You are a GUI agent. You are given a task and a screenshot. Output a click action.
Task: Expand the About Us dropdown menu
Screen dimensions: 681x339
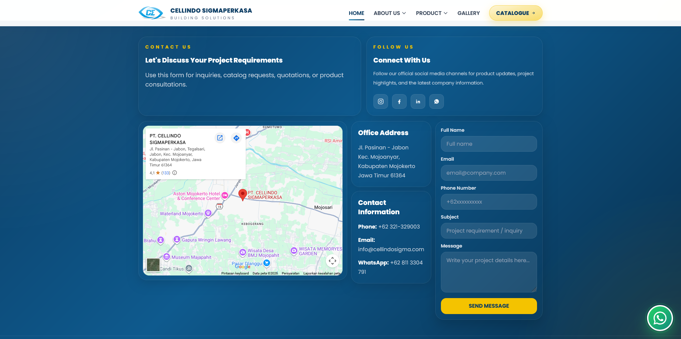tap(390, 13)
